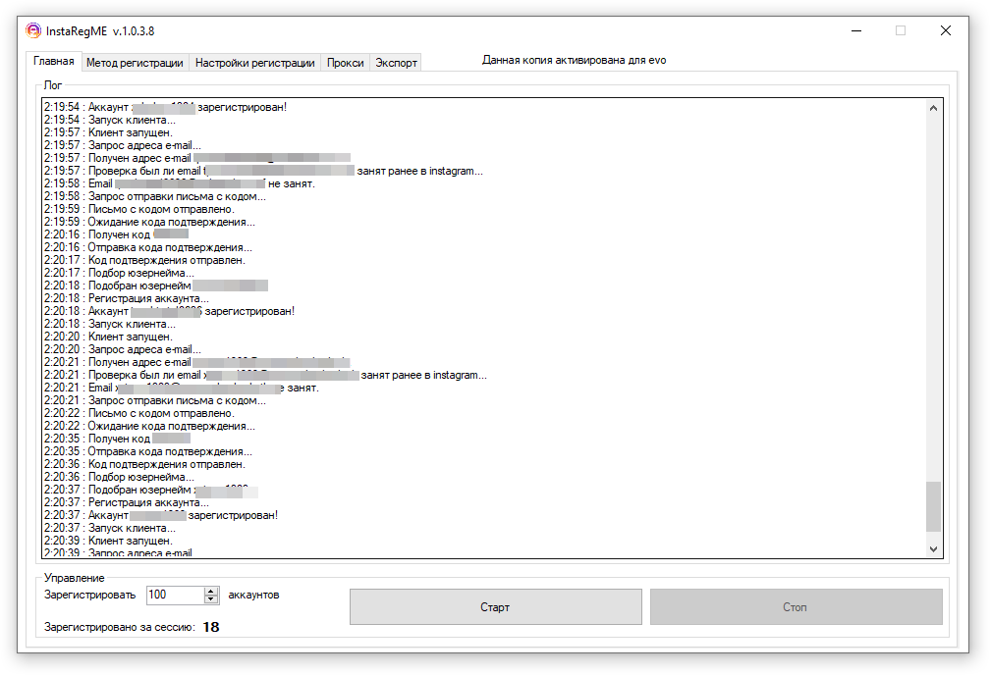Select log line '2:20:17 : Код подтверждения отправлен.'
The image size is (990, 675).
coord(144,260)
